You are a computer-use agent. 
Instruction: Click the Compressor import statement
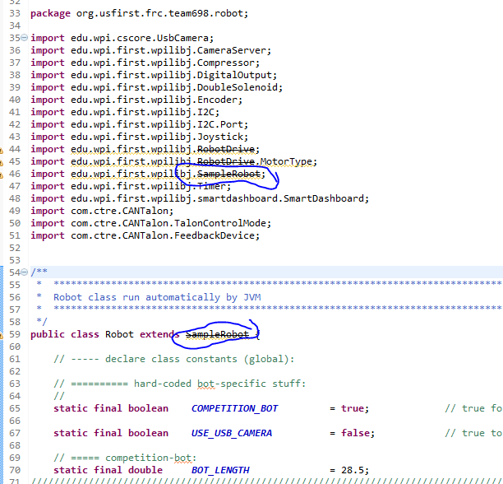145,63
